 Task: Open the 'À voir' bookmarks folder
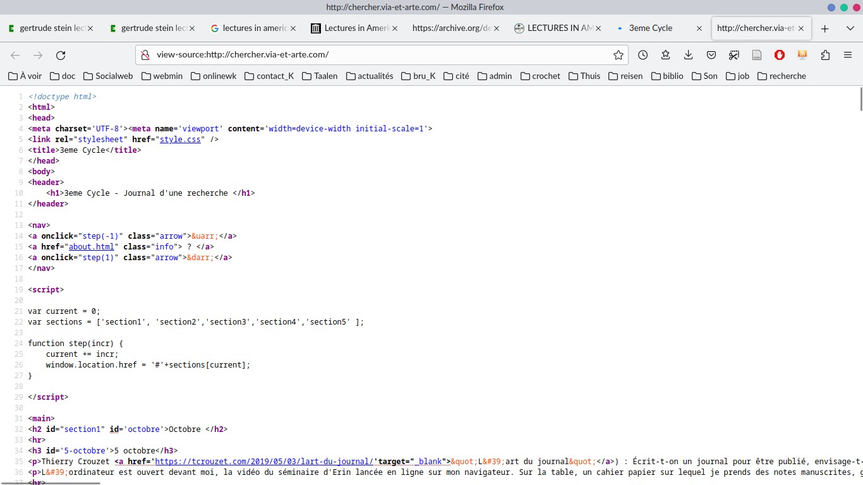pos(25,76)
